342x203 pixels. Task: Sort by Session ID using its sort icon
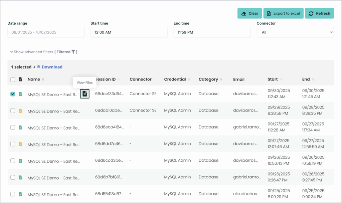119,80
